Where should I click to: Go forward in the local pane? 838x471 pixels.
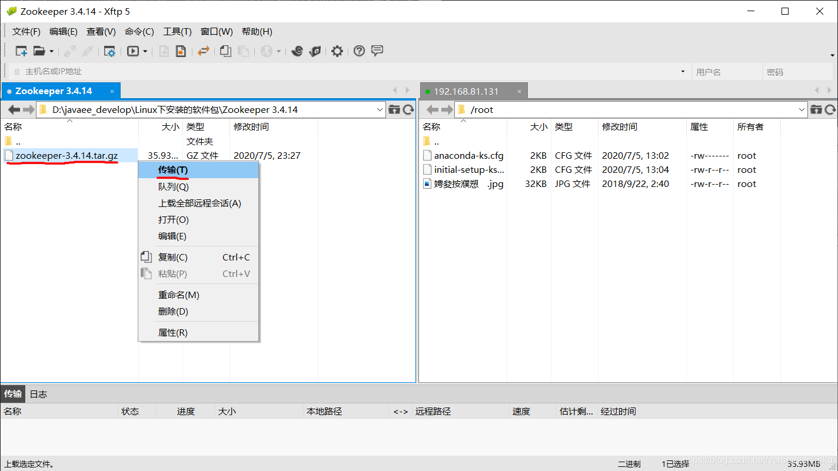click(x=29, y=109)
